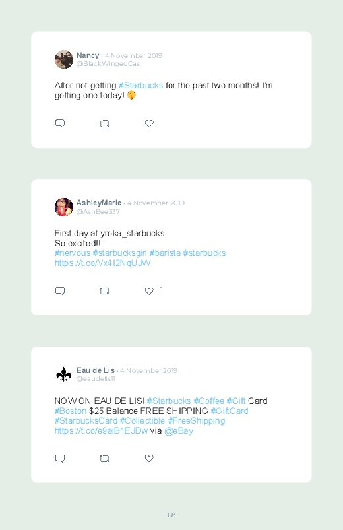Viewport: 343px width, 530px height.
Task: Open the t.co/Vx4I2NqUJW link
Action: pos(103,263)
